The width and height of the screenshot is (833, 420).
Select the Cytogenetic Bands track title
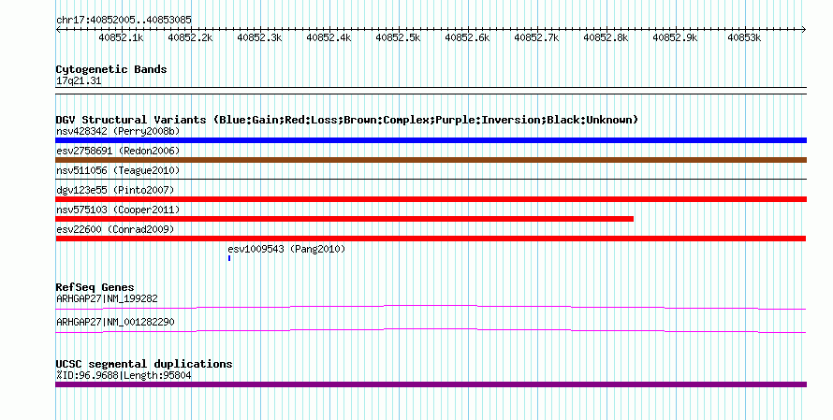tap(111, 69)
